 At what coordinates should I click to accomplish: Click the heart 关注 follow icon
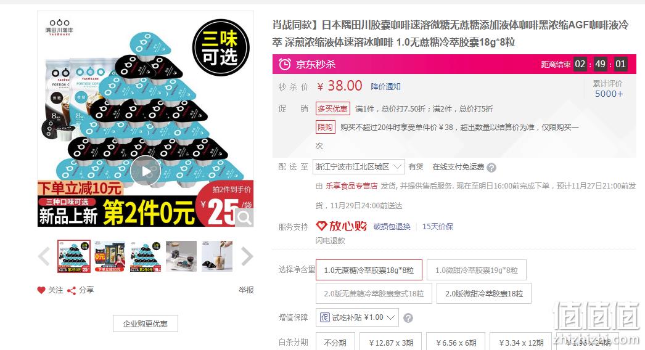(41, 290)
